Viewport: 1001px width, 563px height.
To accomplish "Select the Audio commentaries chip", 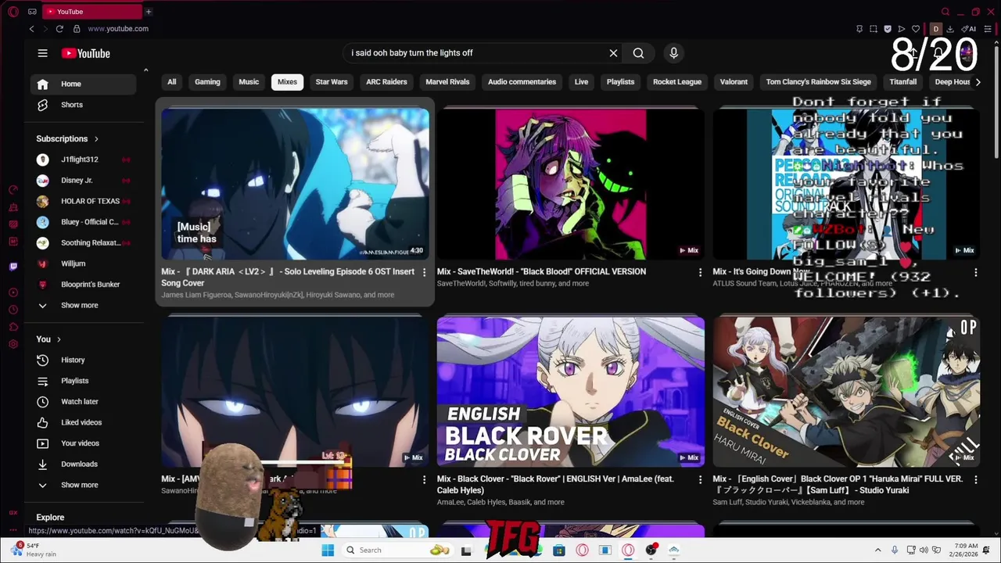I will pyautogui.click(x=522, y=81).
